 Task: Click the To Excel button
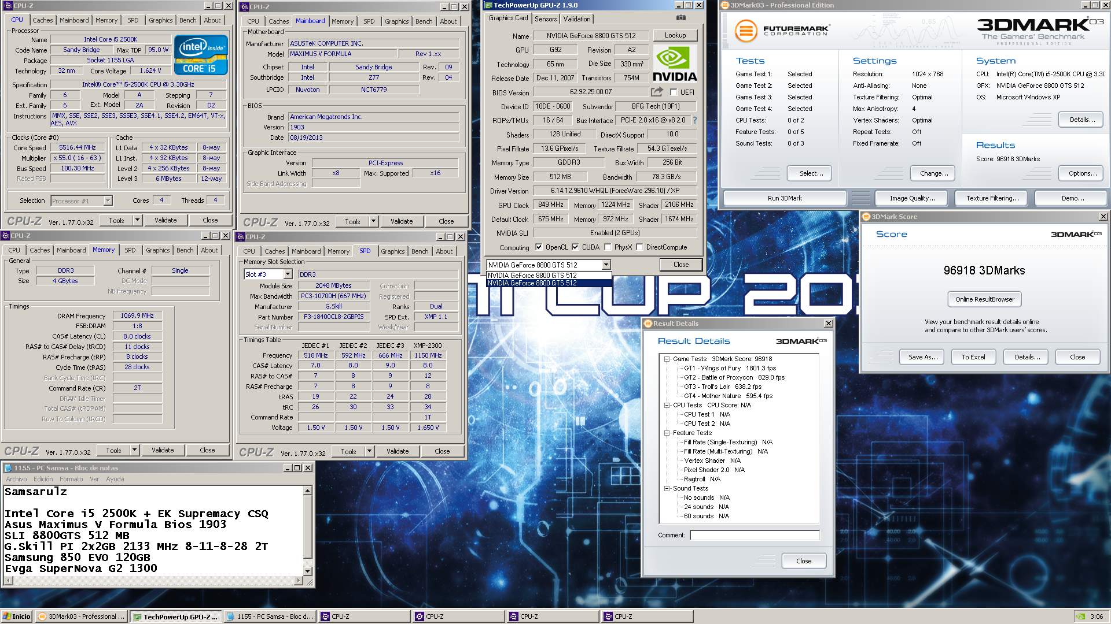pyautogui.click(x=973, y=357)
